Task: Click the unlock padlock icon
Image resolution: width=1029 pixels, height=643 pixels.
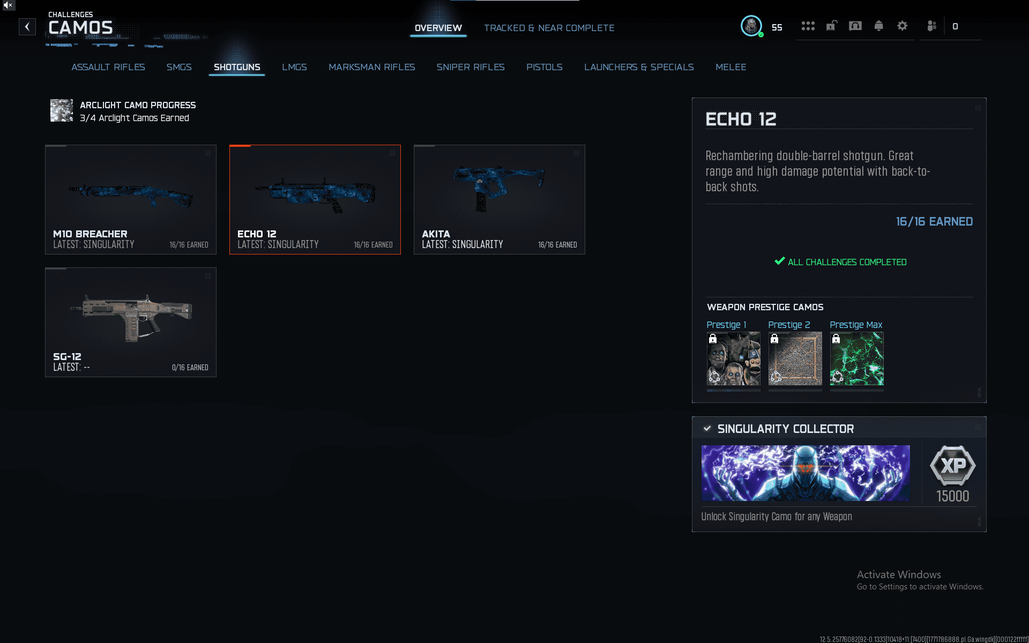Action: point(831,26)
